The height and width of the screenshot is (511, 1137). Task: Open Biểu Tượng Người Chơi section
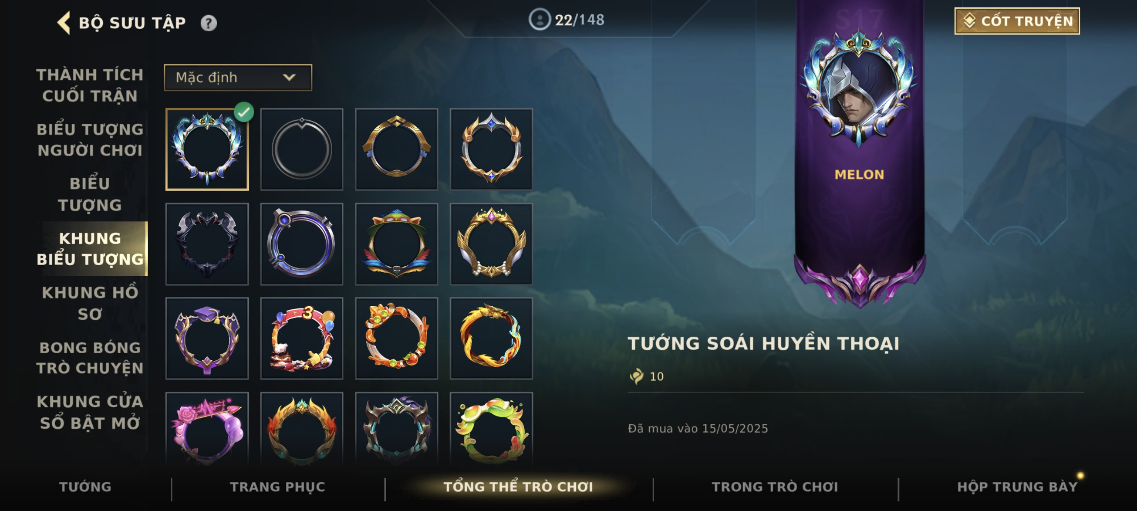pos(90,140)
